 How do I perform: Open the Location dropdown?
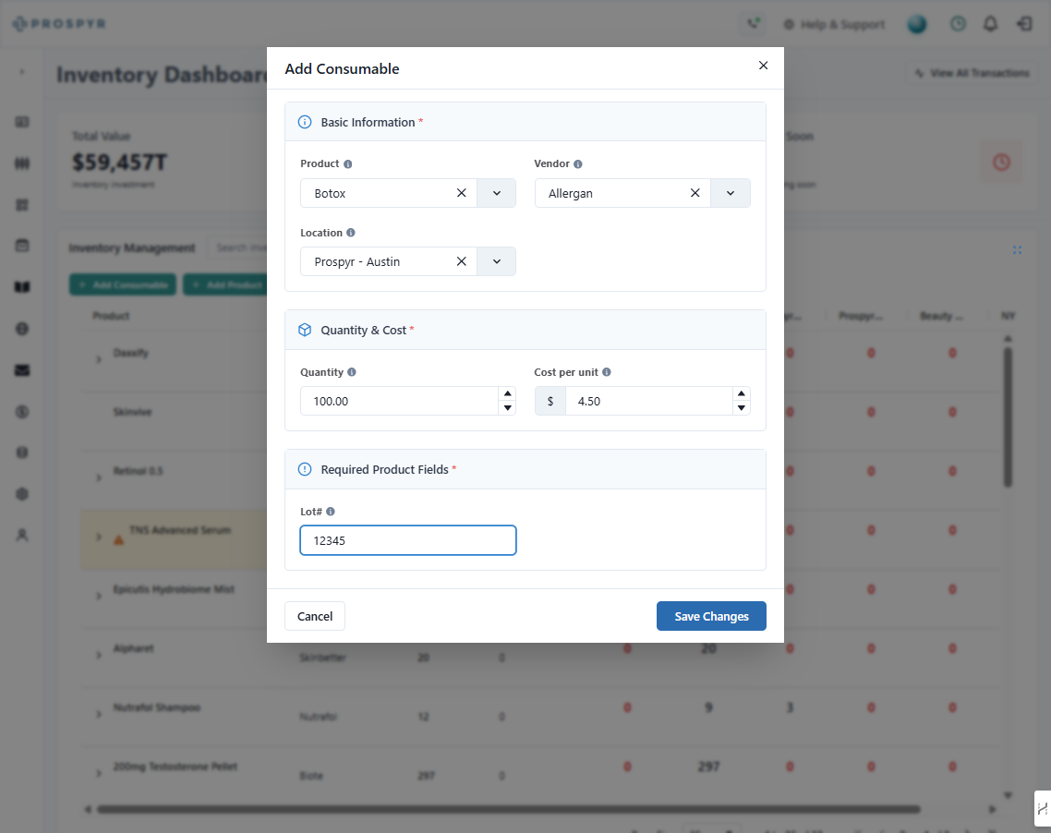[497, 261]
